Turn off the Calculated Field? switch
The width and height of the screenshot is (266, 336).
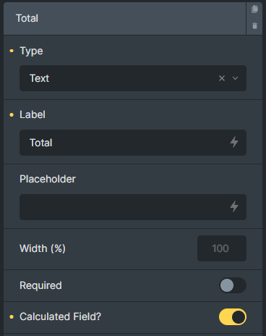(x=233, y=316)
